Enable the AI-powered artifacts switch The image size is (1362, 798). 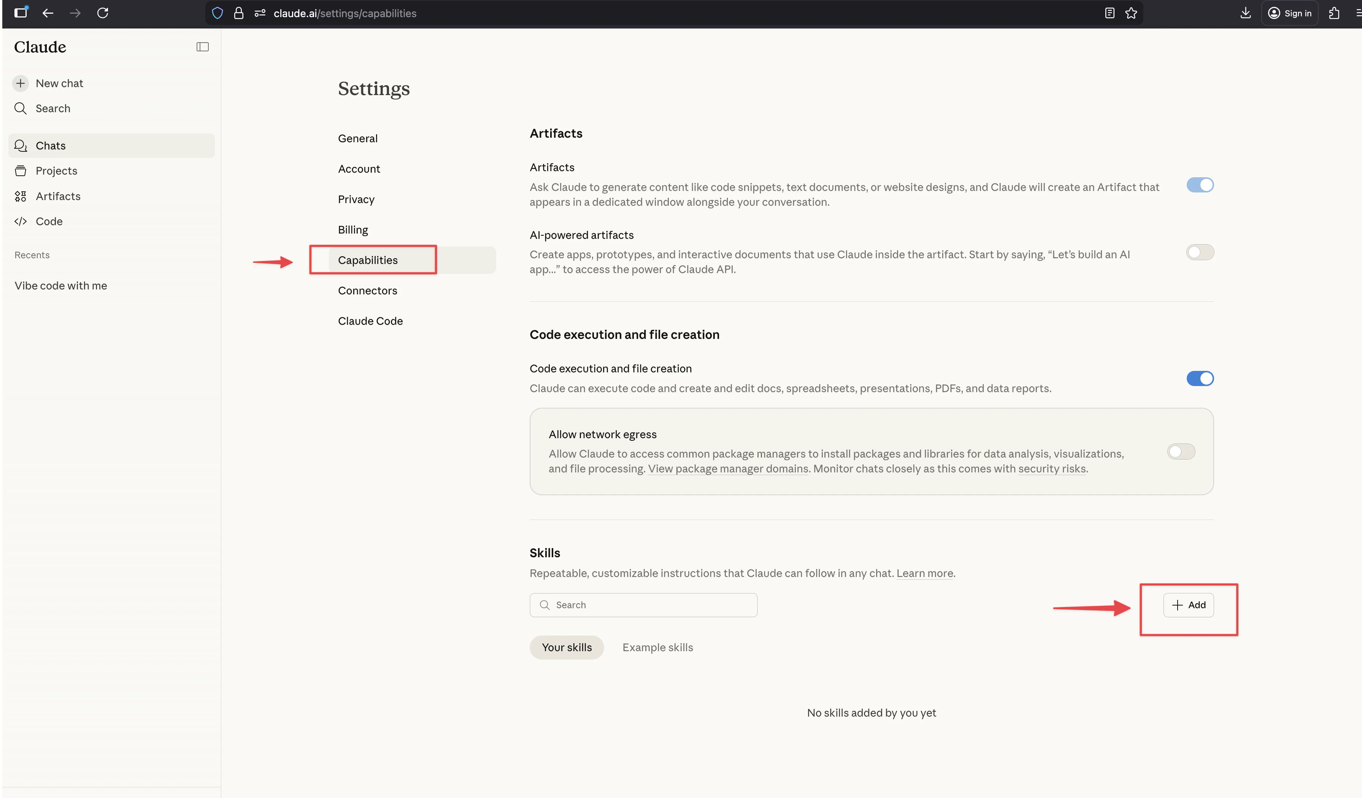pyautogui.click(x=1200, y=253)
